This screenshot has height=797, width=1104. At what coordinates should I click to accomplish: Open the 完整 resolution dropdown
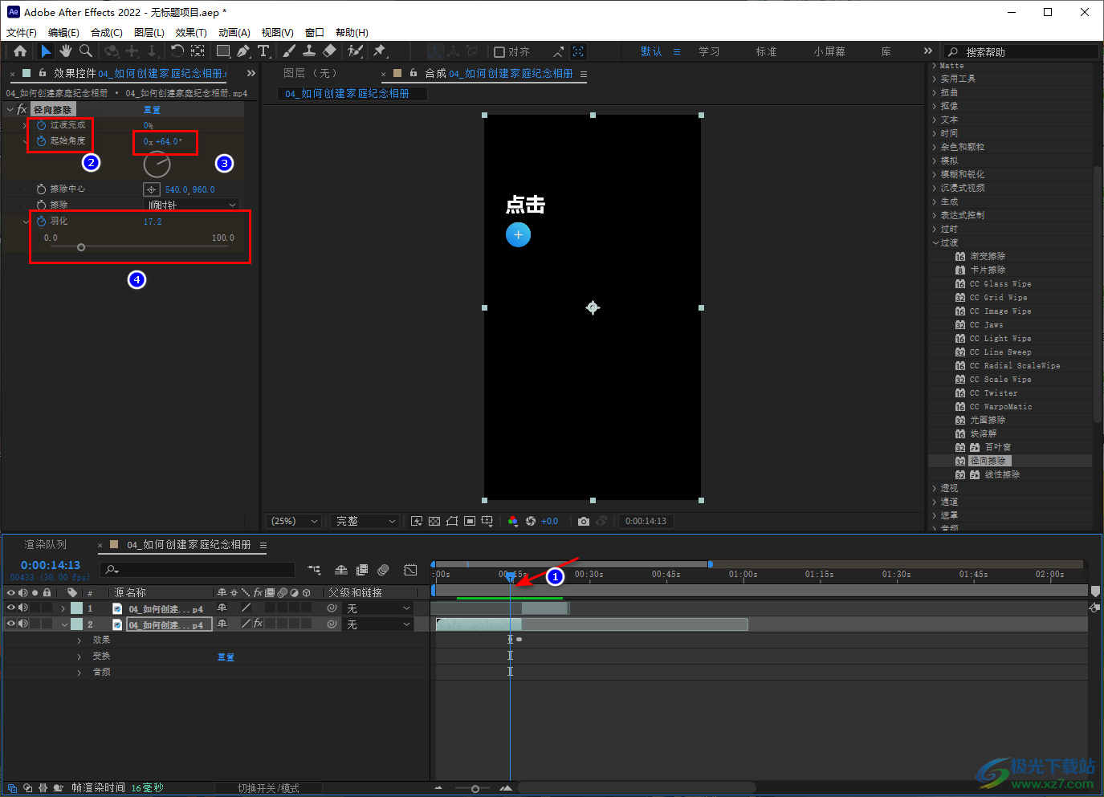(365, 522)
